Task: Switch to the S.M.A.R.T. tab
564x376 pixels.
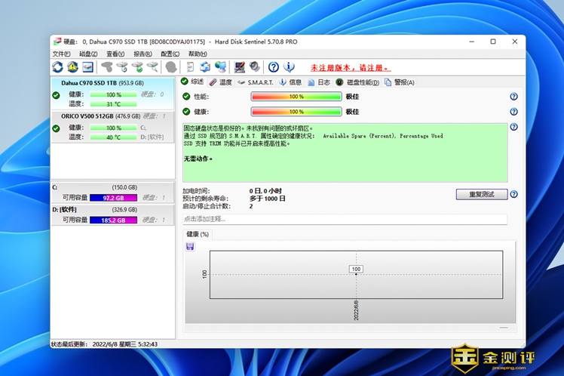Action: click(x=255, y=82)
